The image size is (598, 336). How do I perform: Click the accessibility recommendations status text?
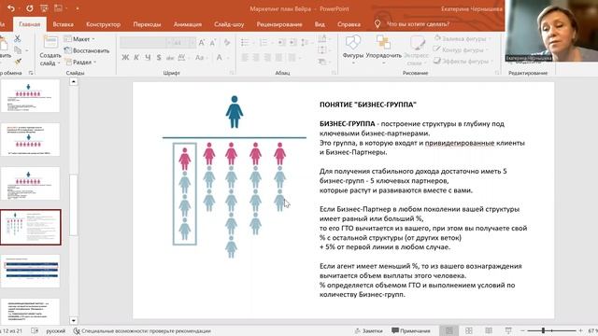coord(142,331)
